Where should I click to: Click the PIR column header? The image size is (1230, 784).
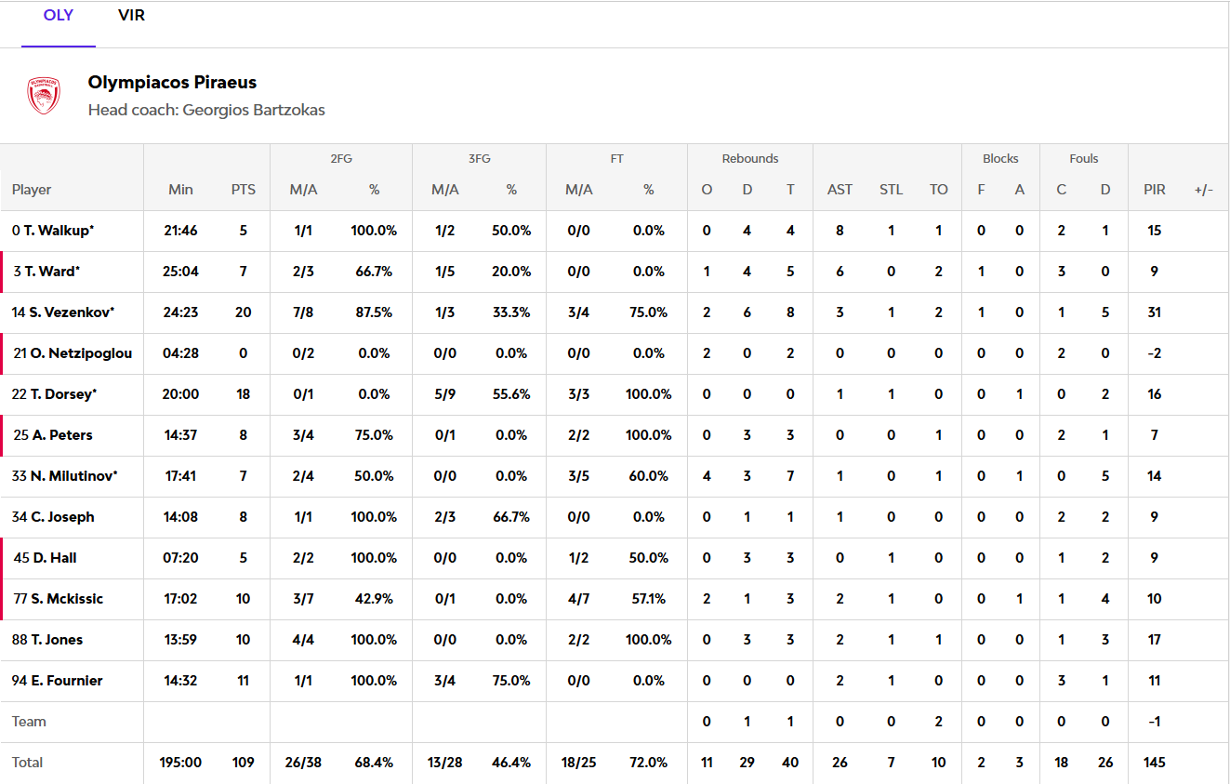(x=1154, y=190)
